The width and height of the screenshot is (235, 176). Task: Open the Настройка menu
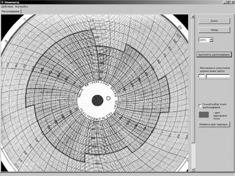click(x=21, y=7)
